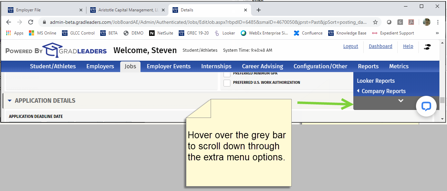Open the WebEx Enterprise Site bookmark

point(264,33)
